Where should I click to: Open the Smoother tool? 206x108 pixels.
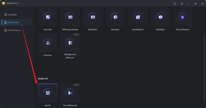[93, 17]
